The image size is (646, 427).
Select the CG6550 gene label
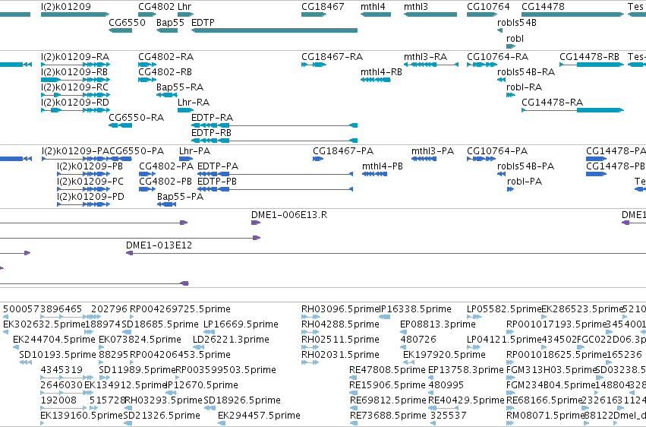pyautogui.click(x=127, y=22)
